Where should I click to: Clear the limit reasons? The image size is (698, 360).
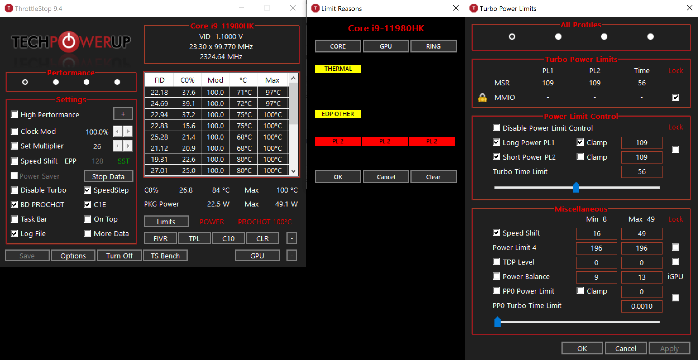[x=433, y=177]
